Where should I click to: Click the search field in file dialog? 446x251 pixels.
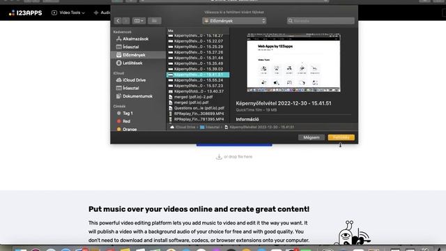point(321,21)
